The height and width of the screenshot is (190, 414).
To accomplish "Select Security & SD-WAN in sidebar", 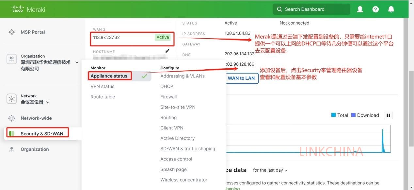I will pyautogui.click(x=42, y=133).
